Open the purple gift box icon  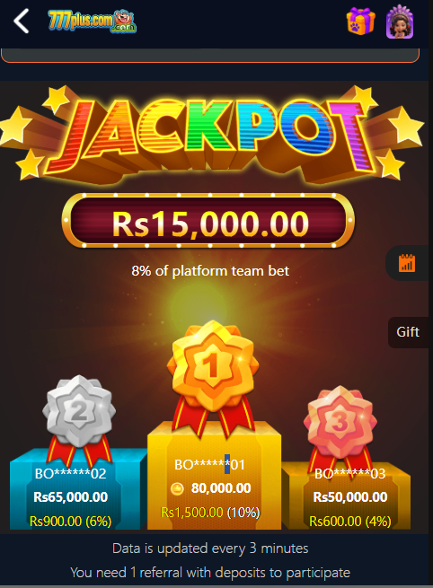360,22
